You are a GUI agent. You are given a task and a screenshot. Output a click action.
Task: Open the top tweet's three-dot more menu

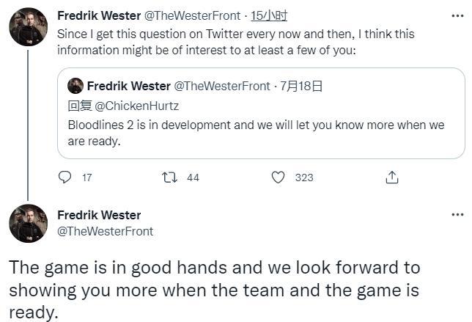457,15
